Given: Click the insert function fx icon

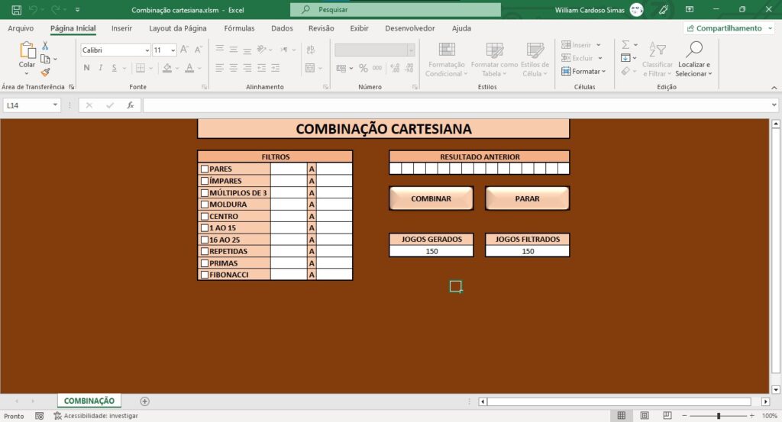Looking at the screenshot, I should [130, 105].
